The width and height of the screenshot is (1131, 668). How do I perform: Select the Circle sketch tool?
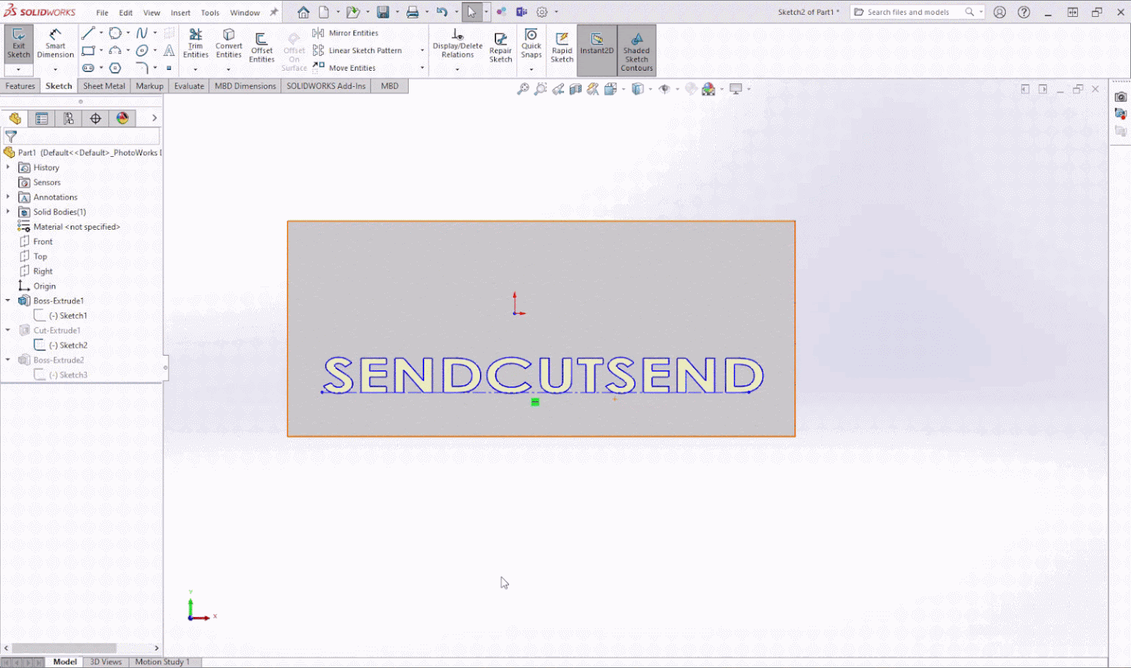(x=116, y=33)
